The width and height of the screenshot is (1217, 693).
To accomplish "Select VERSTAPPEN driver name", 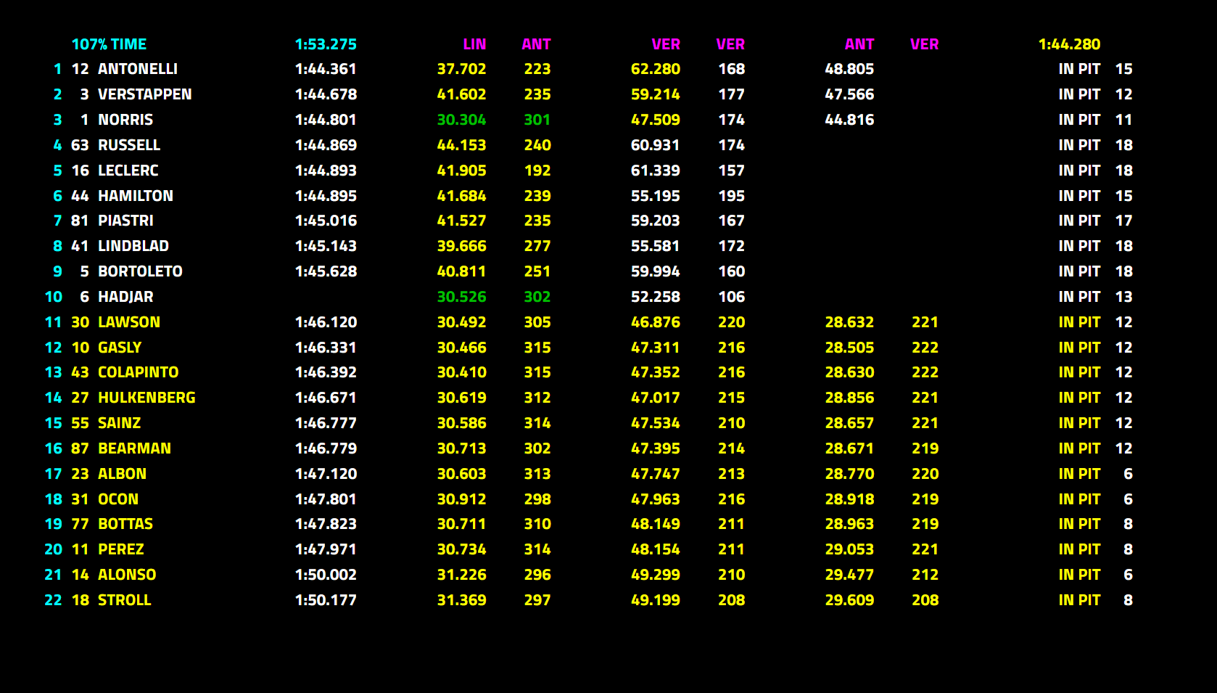I will (x=145, y=94).
